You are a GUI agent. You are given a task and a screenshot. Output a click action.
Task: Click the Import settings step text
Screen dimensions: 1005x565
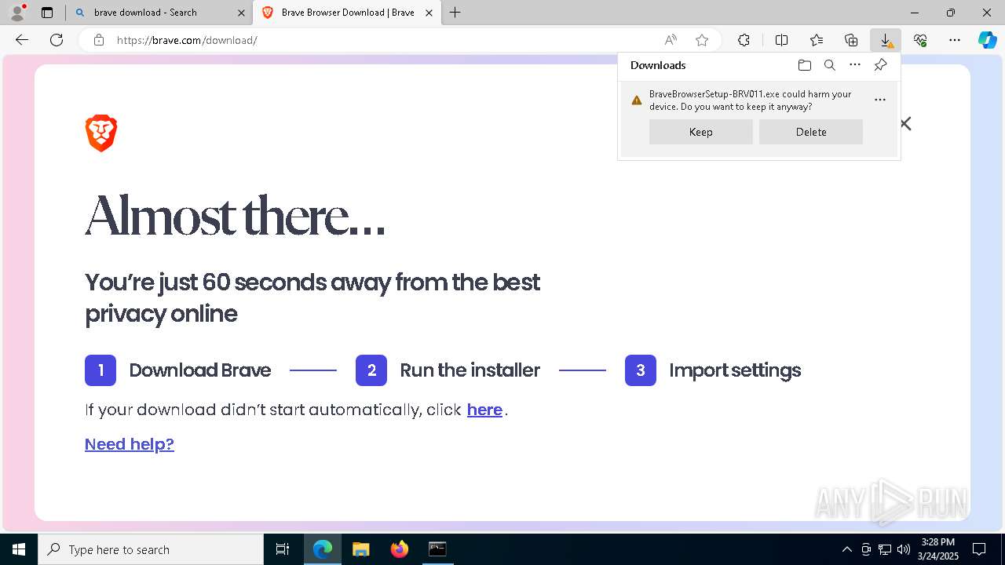point(735,370)
